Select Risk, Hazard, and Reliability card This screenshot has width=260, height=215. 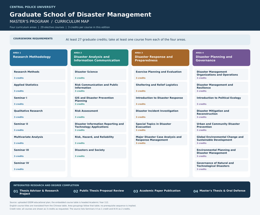click(x=100, y=139)
